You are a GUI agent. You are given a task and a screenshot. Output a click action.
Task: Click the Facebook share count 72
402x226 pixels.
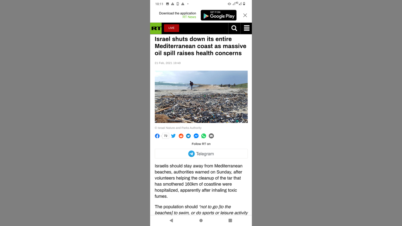coord(166,136)
